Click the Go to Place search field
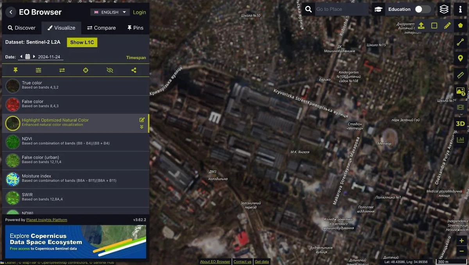The width and height of the screenshot is (469, 265). [340, 9]
